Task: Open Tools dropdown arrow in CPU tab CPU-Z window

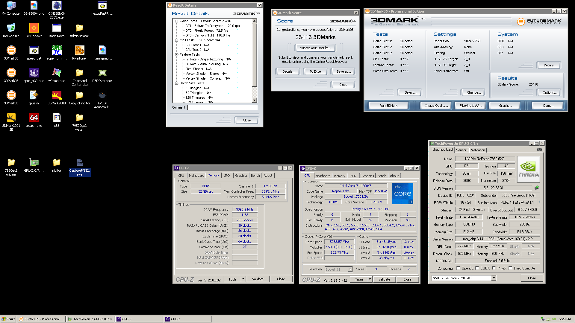Action: tap(370, 279)
